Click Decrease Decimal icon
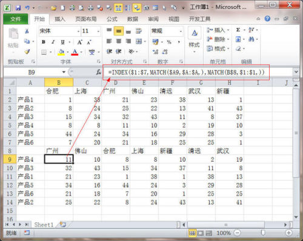This screenshot has height=241, width=303. point(165,51)
